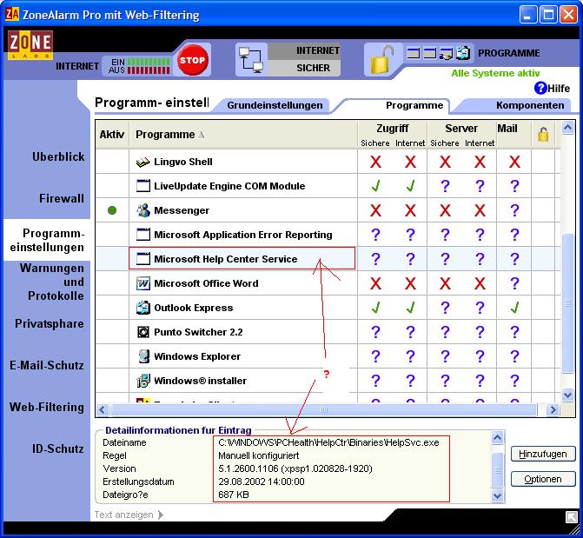Open Warnungen und Protokolle section

click(51, 282)
